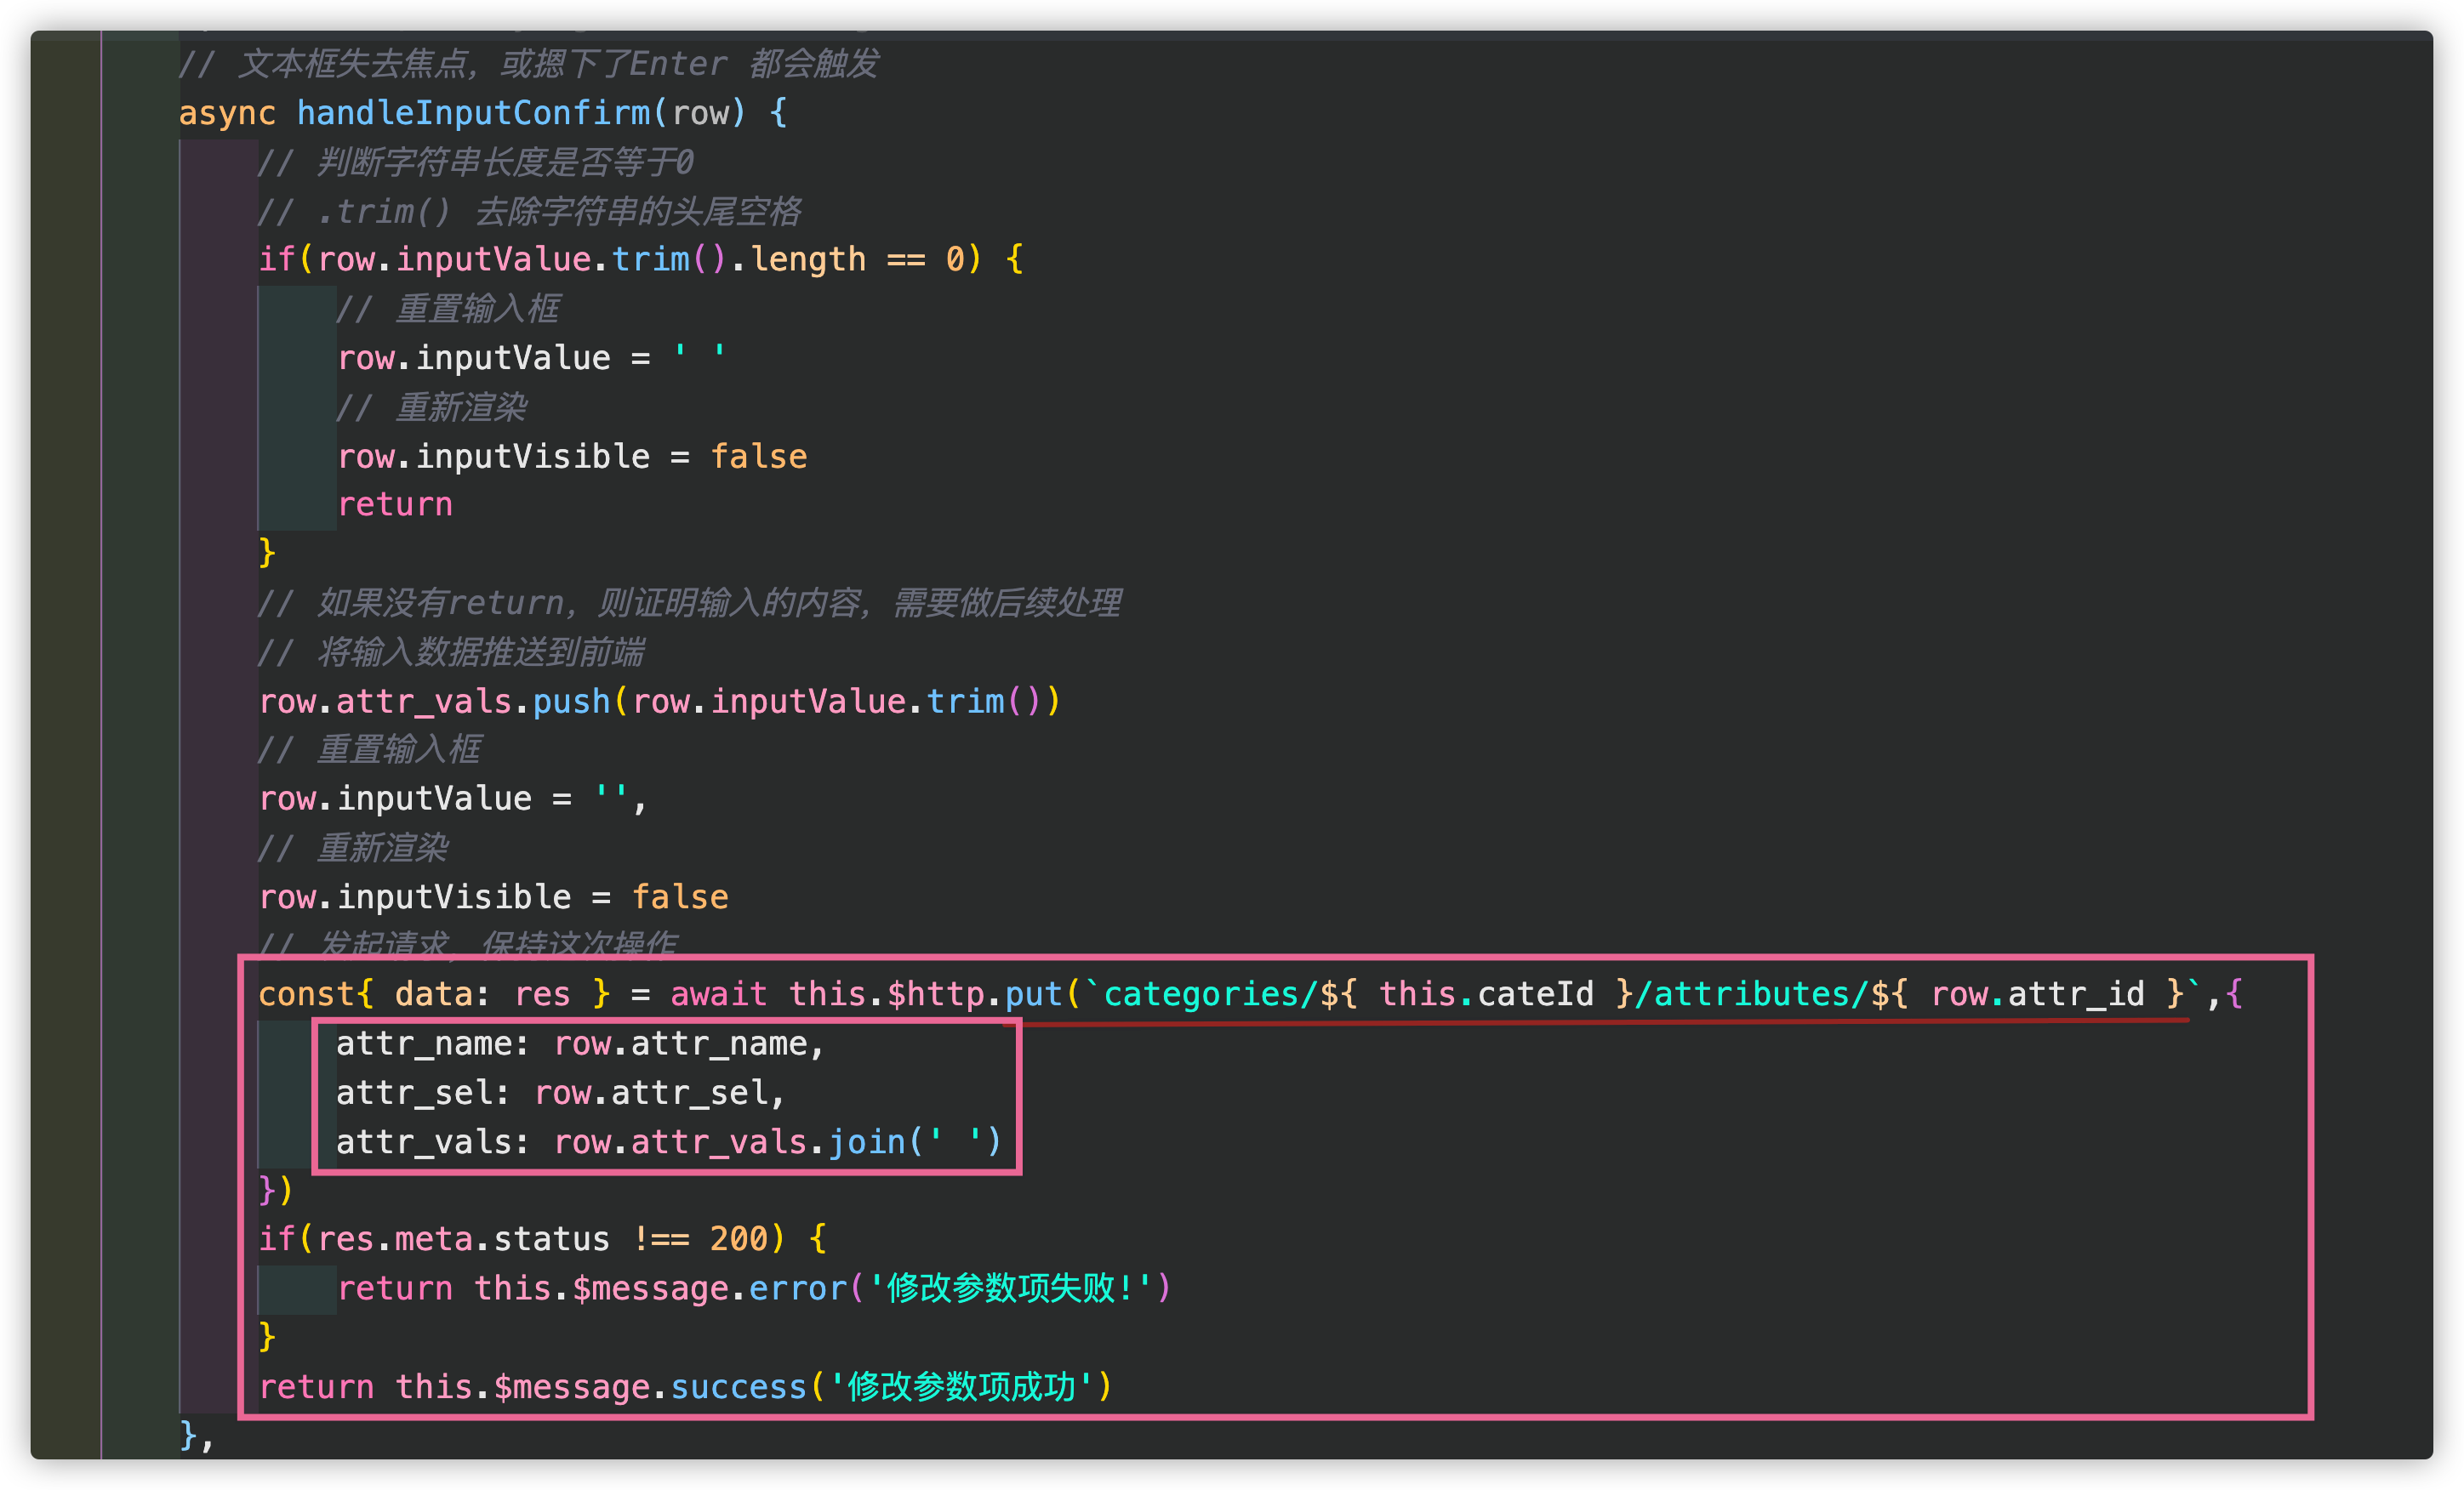Click the $message.success return line
Screen dimensions: 2464x1490
coord(686,1386)
